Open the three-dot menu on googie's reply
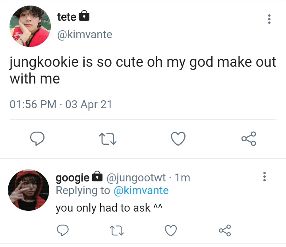This screenshot has width=286, height=247. pos(265,177)
